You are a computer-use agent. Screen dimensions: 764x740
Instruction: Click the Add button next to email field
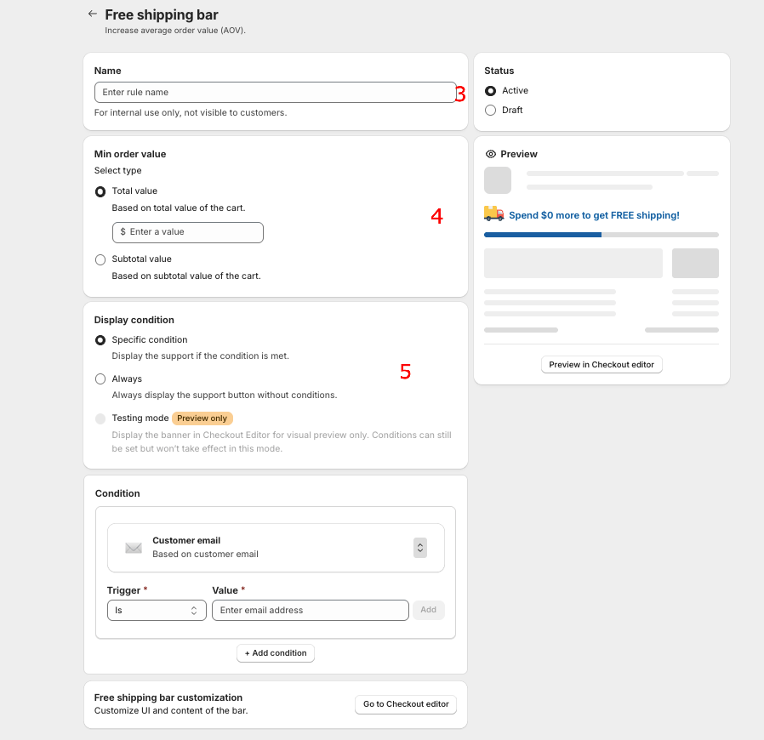pos(428,610)
